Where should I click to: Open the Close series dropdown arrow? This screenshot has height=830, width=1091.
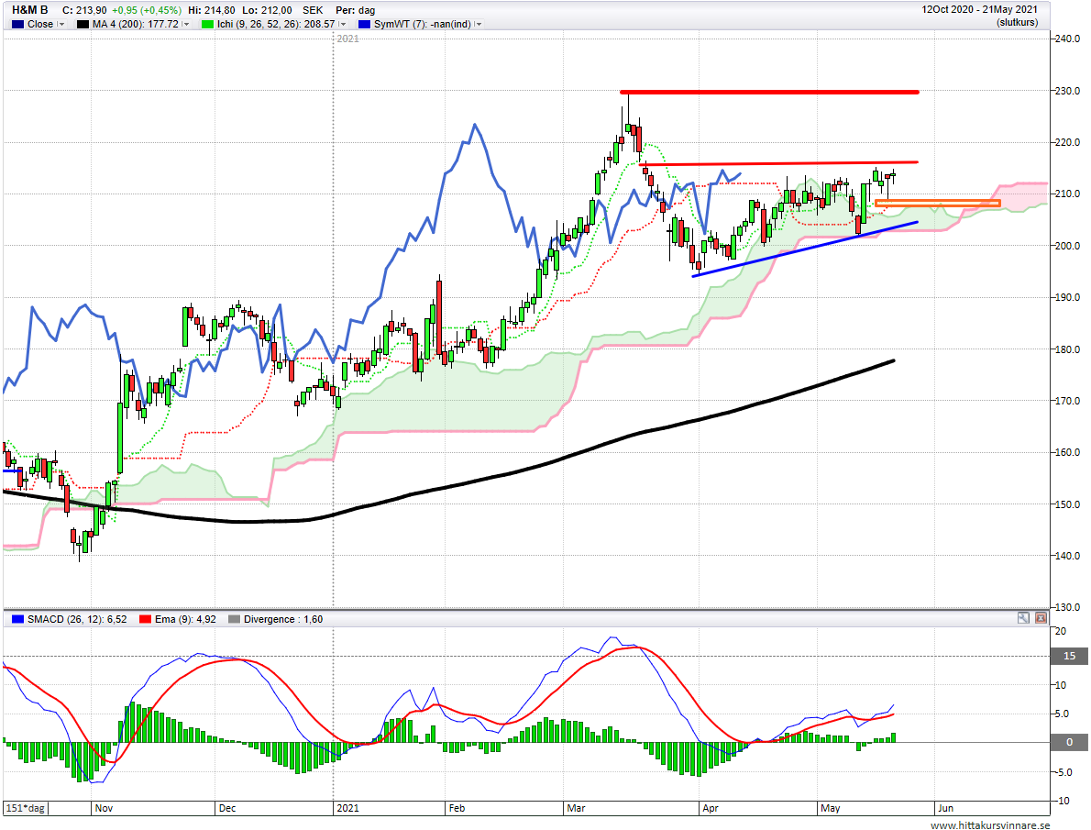61,25
